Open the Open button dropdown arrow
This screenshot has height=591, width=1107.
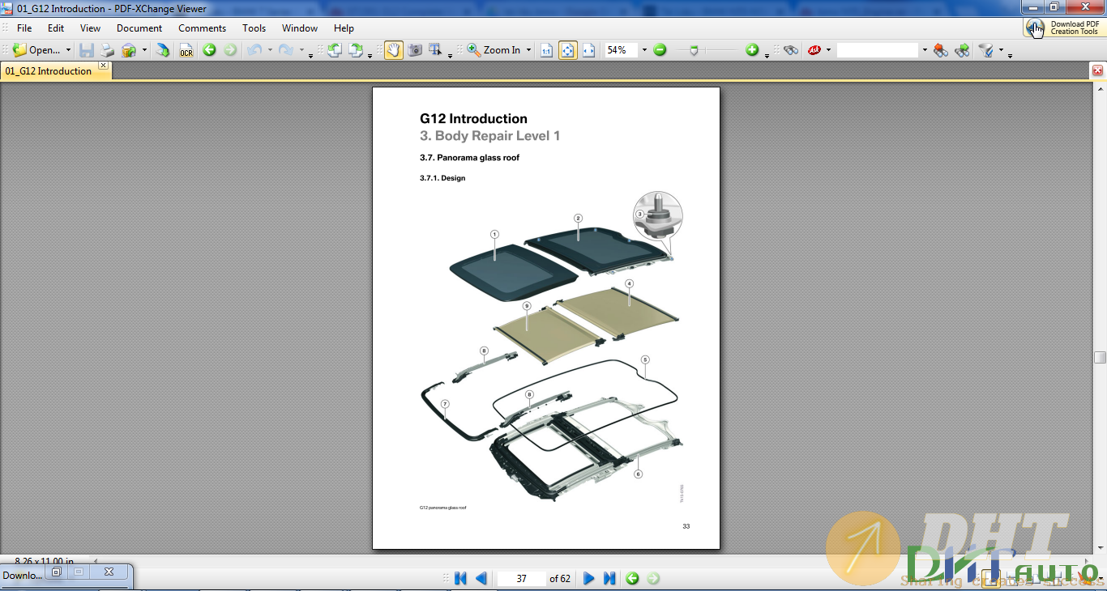click(x=68, y=50)
